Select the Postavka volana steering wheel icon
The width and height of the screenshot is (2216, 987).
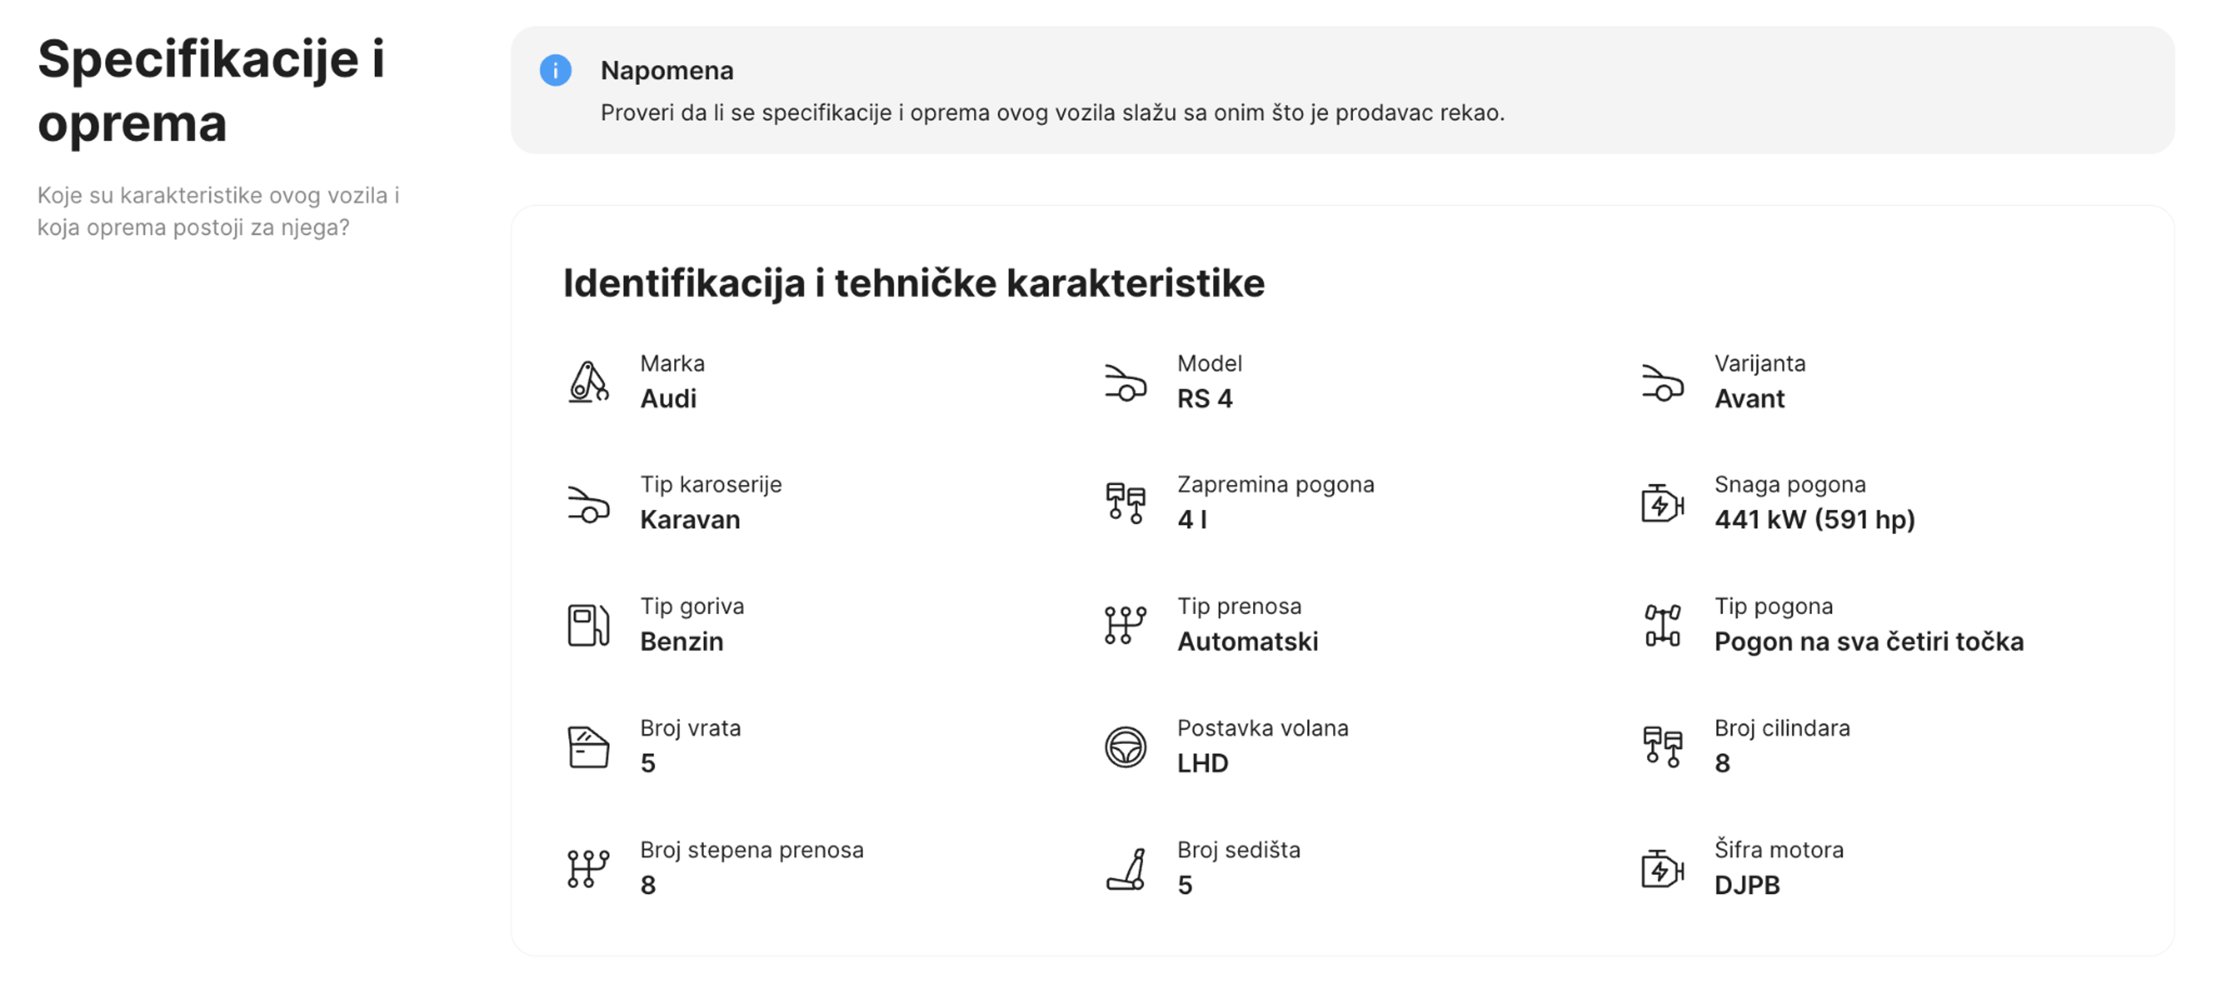pyautogui.click(x=1127, y=747)
